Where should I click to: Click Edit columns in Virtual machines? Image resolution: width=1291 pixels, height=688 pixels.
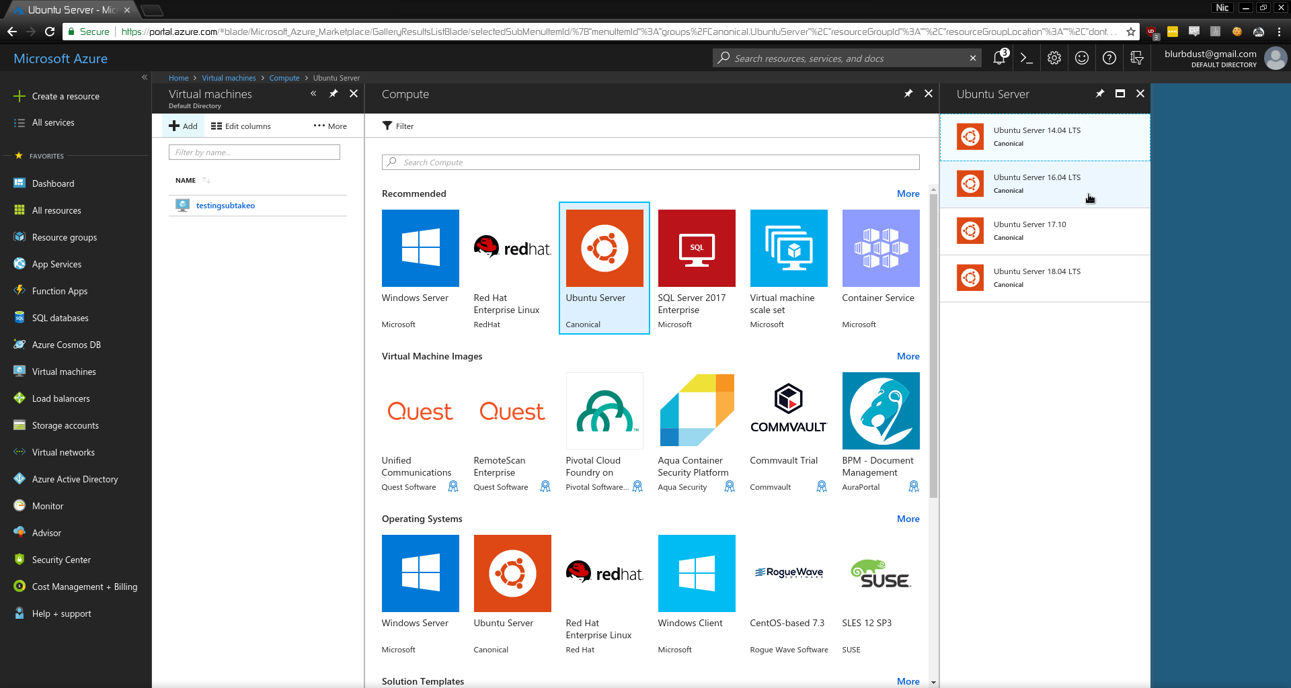[241, 126]
